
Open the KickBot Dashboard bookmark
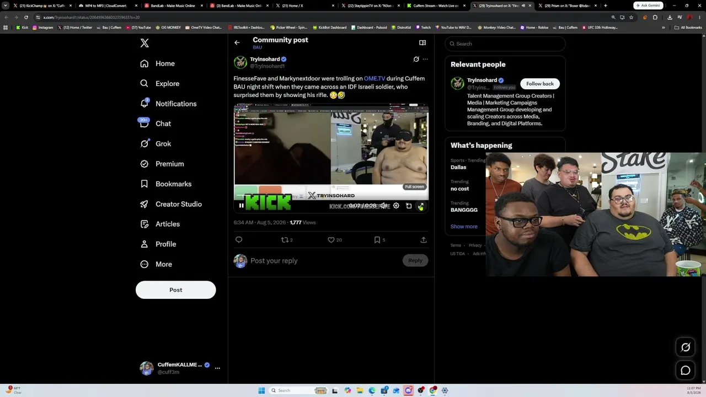pos(329,28)
